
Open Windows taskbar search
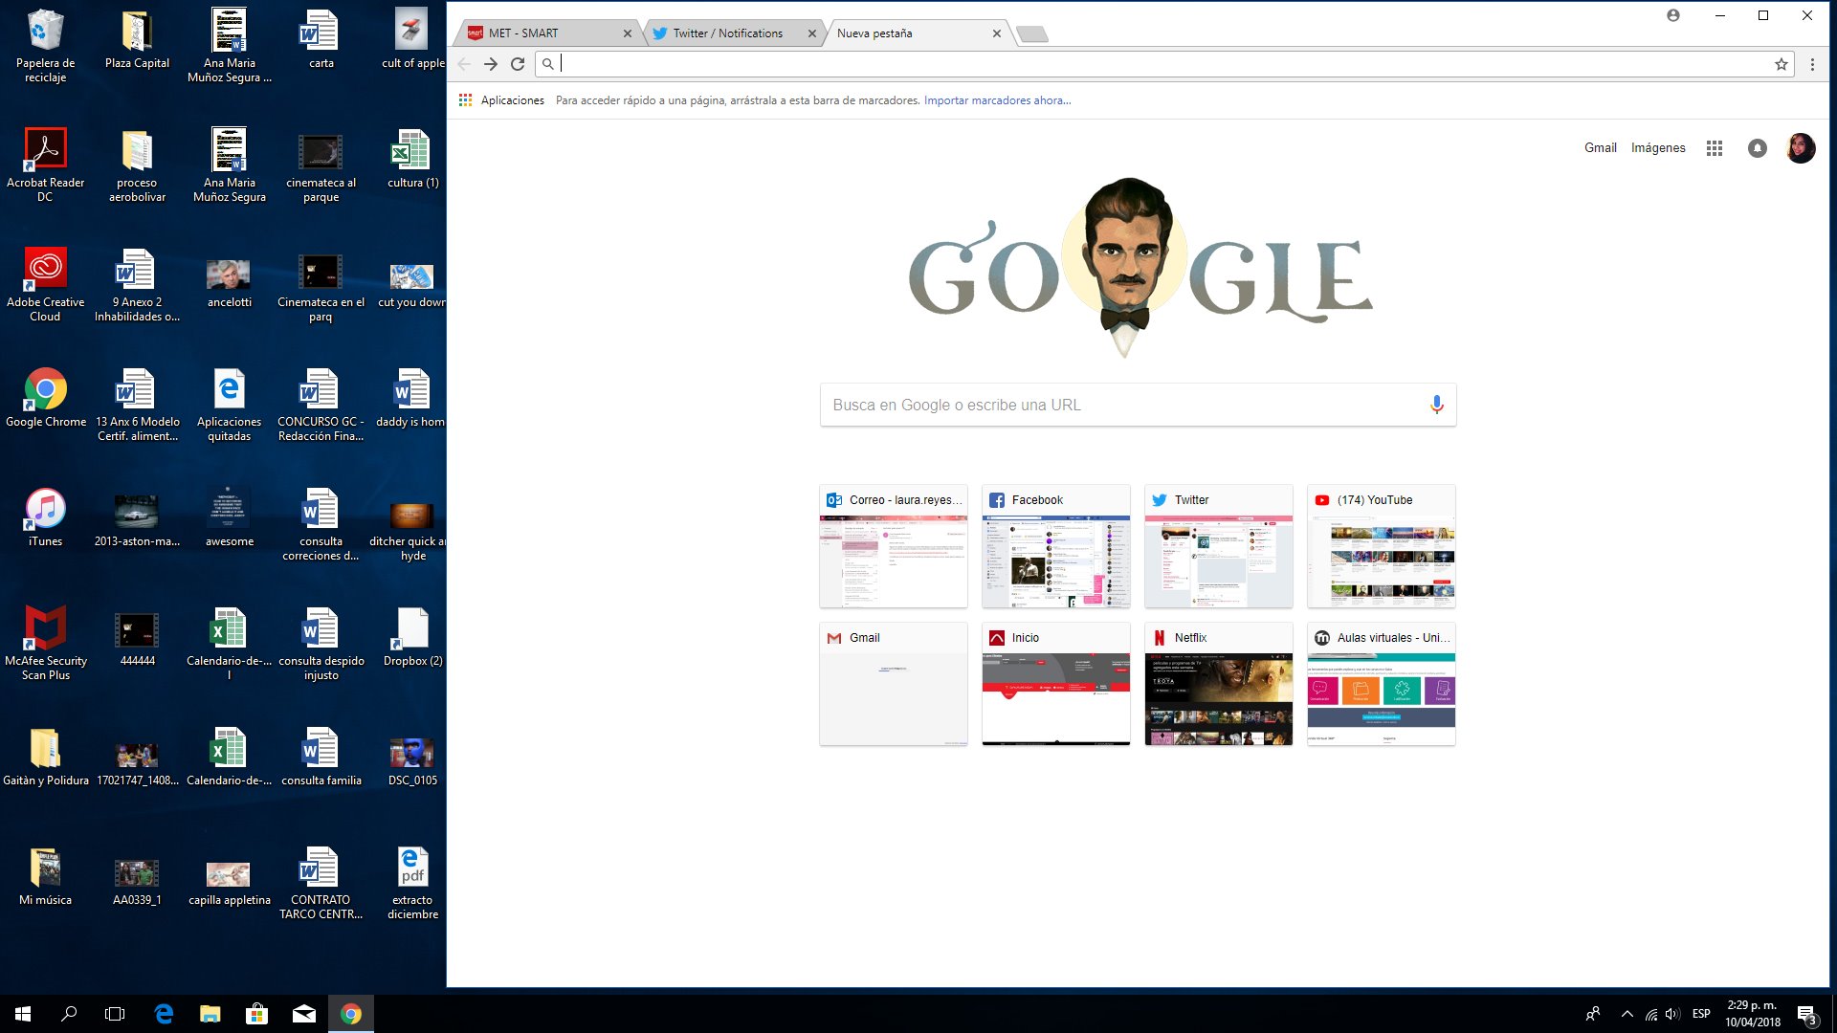click(69, 1014)
